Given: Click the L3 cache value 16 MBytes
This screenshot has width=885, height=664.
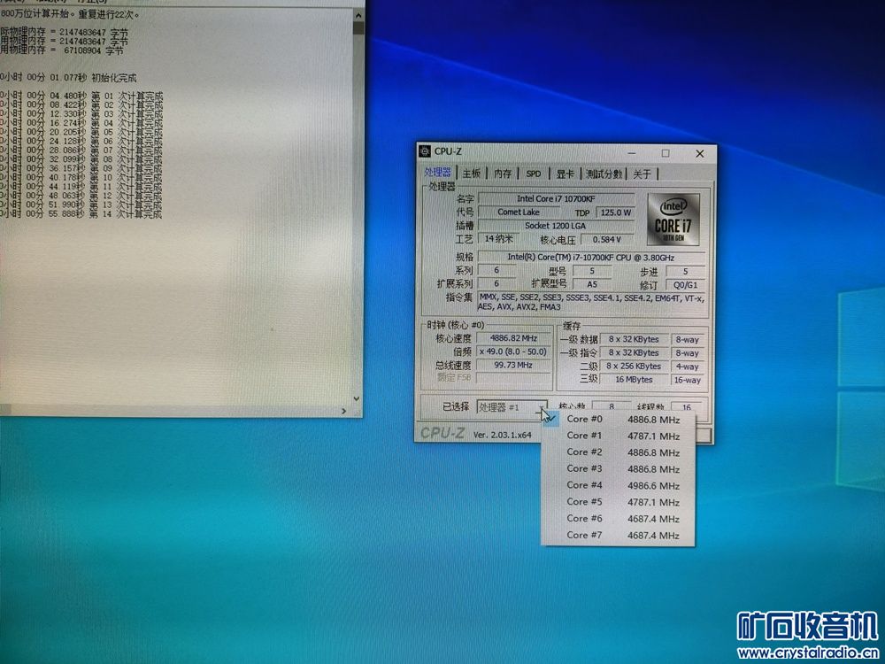Looking at the screenshot, I should coord(634,380).
